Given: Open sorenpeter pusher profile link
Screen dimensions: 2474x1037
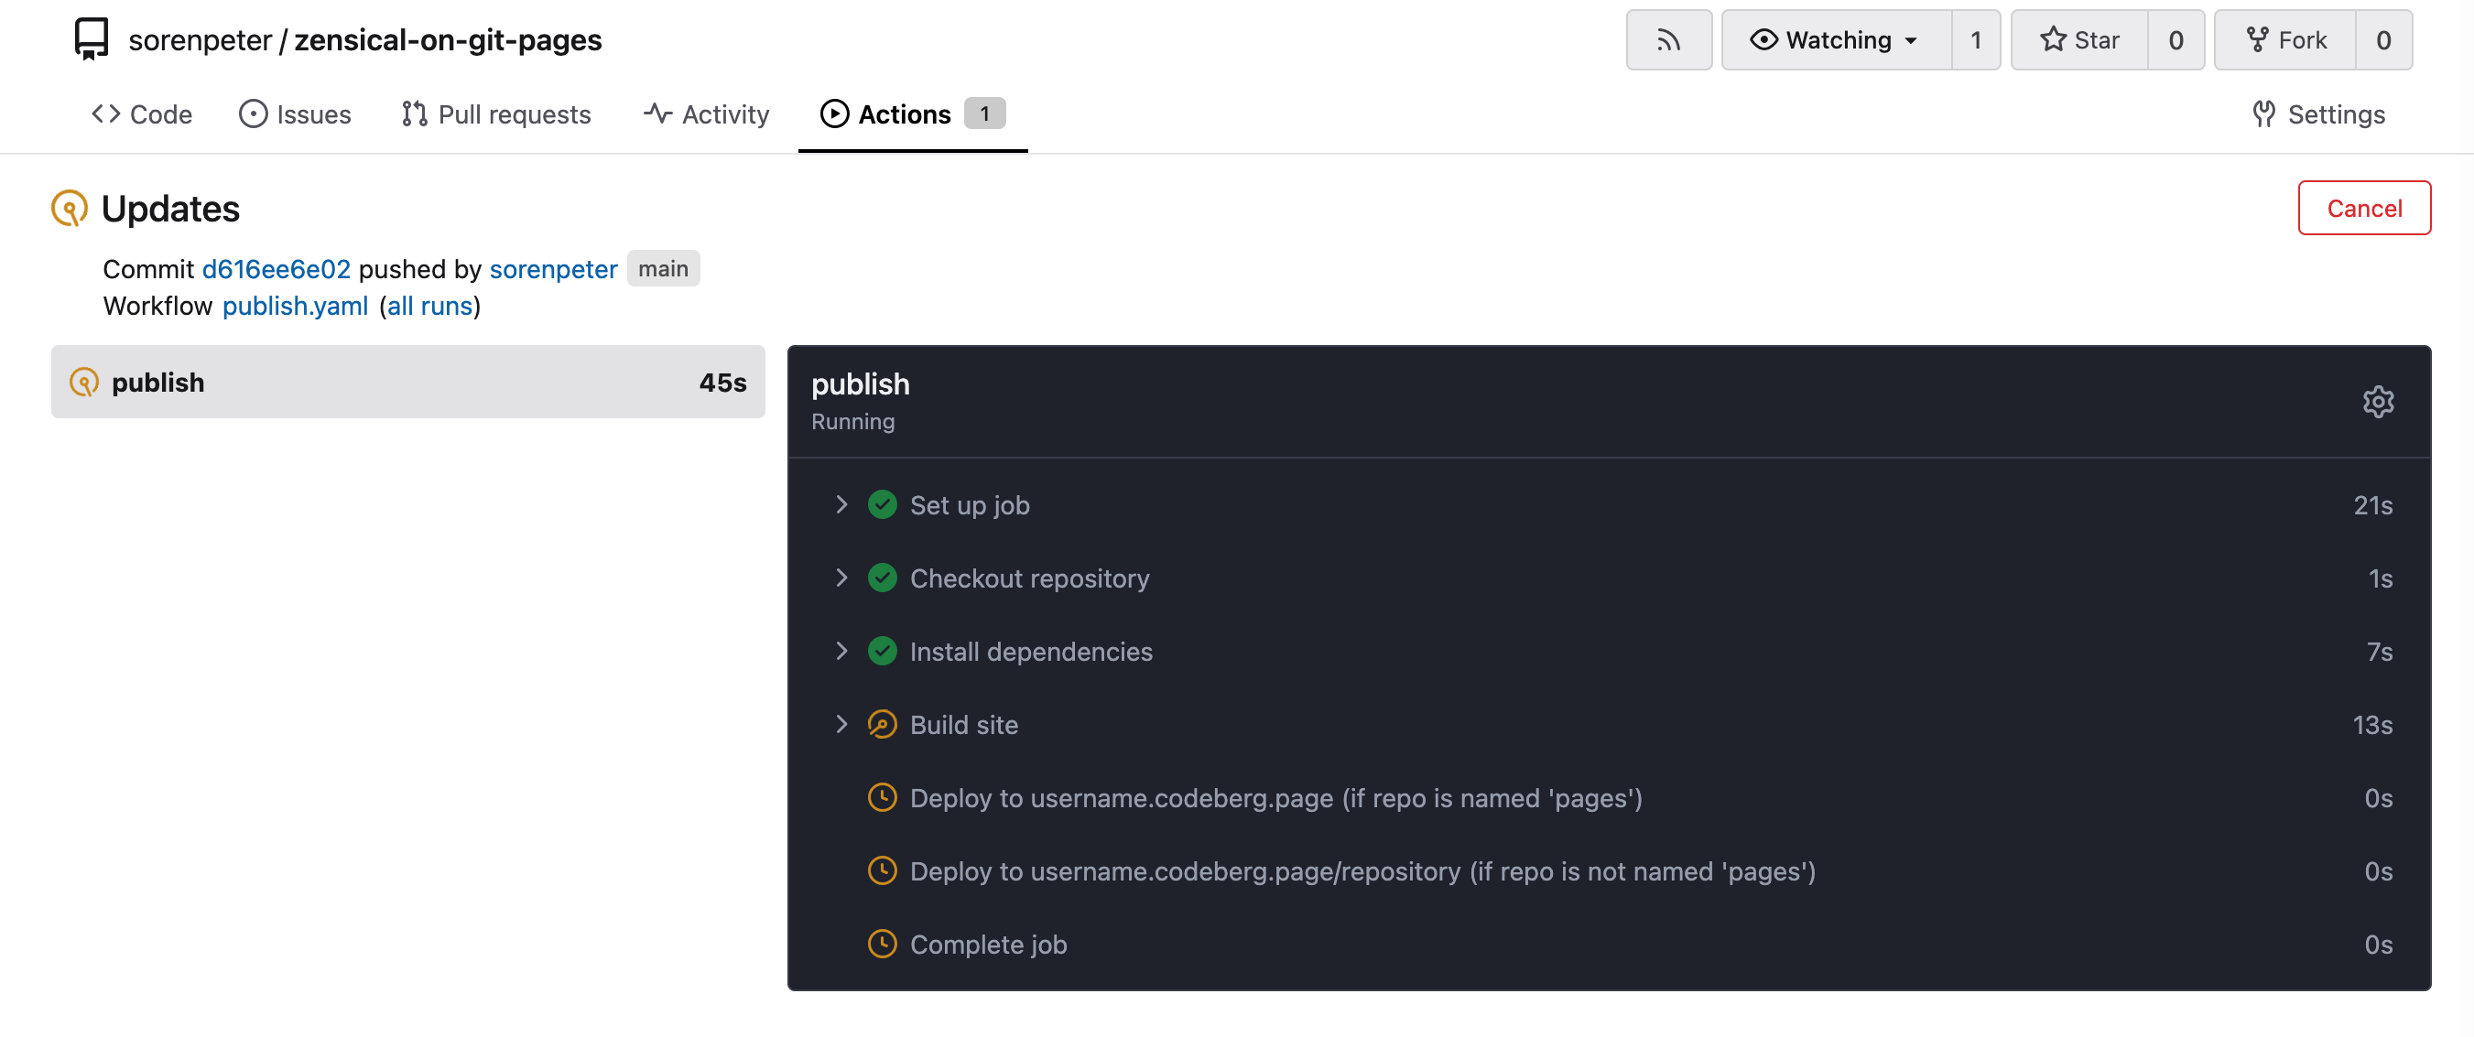Looking at the screenshot, I should pyautogui.click(x=553, y=269).
